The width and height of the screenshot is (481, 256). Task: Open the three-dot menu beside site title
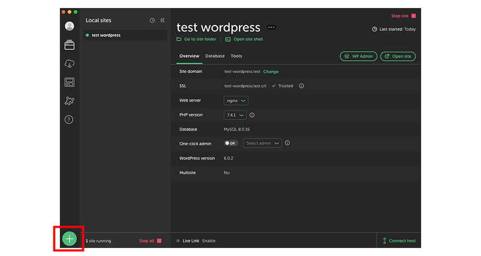tap(271, 27)
